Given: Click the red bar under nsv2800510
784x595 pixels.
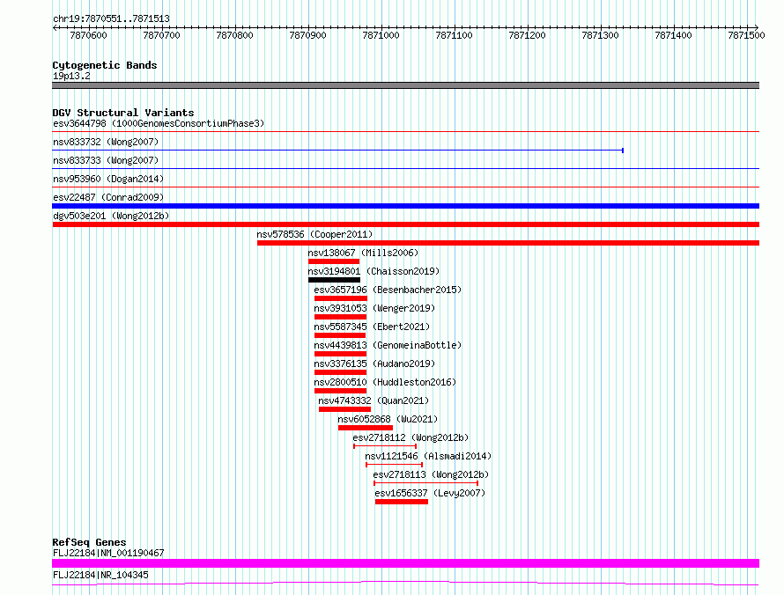Looking at the screenshot, I should click(340, 391).
